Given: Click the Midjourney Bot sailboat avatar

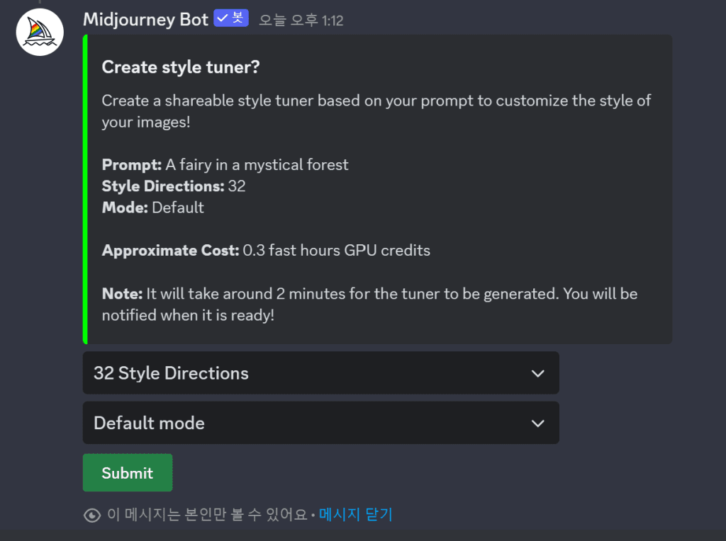Looking at the screenshot, I should 40,32.
